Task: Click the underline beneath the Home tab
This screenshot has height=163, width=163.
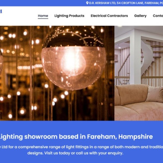Action: tap(43, 19)
